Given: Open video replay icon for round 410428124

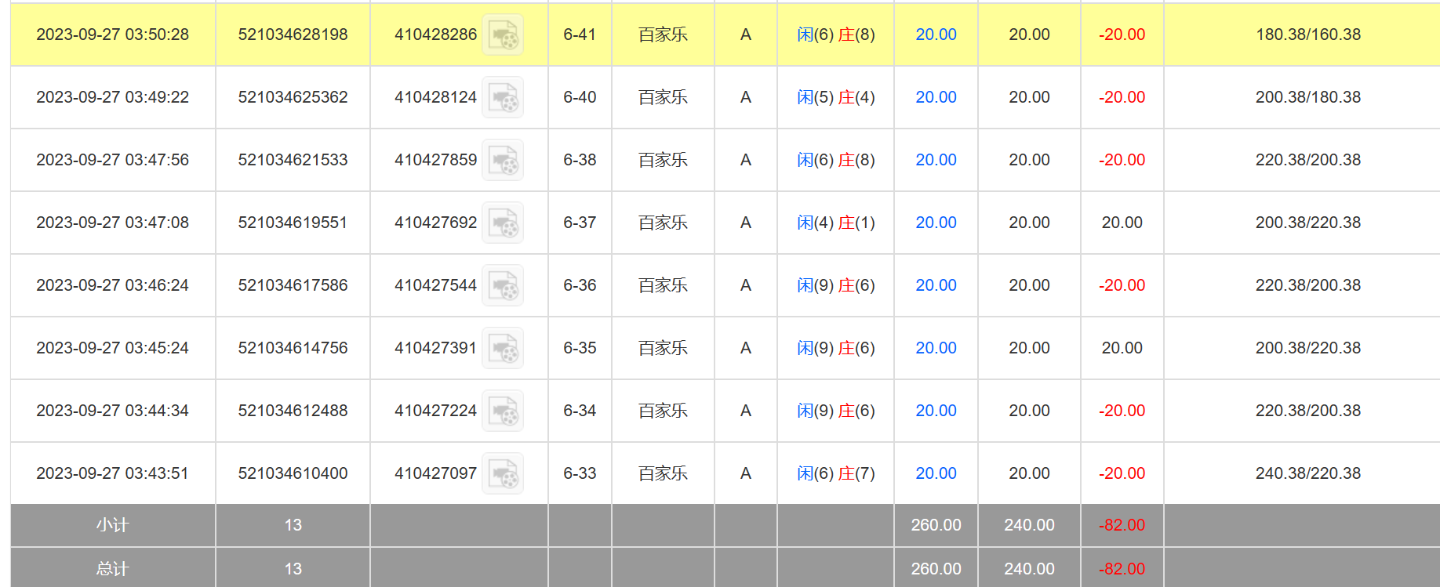Looking at the screenshot, I should [503, 98].
